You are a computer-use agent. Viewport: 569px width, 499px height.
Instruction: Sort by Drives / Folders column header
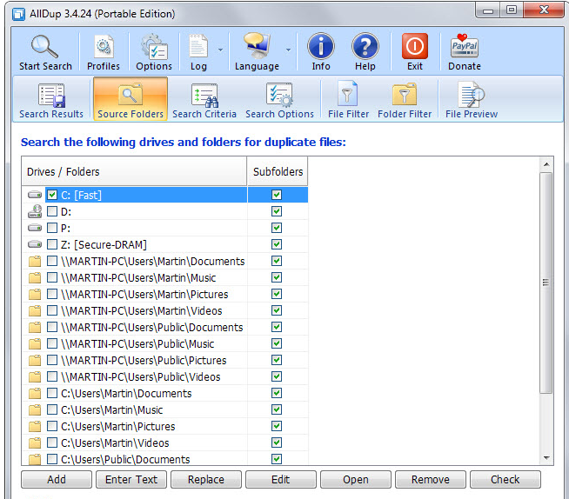point(135,172)
